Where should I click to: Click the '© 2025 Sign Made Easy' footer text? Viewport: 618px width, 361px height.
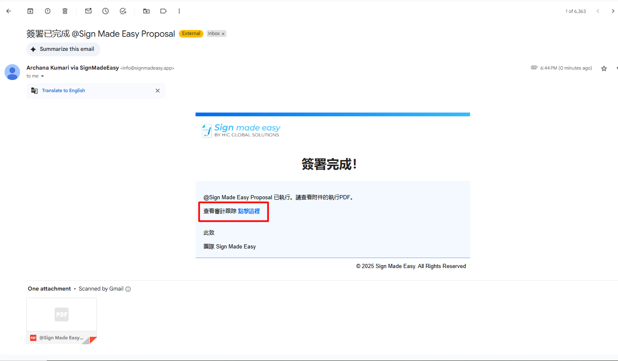[411, 266]
